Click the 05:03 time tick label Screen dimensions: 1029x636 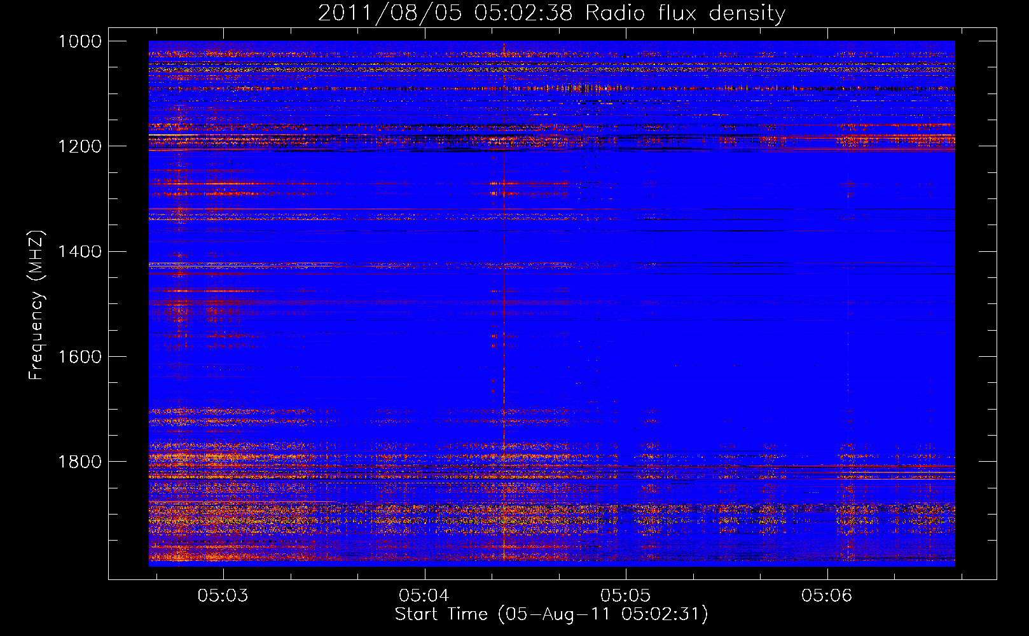point(223,596)
